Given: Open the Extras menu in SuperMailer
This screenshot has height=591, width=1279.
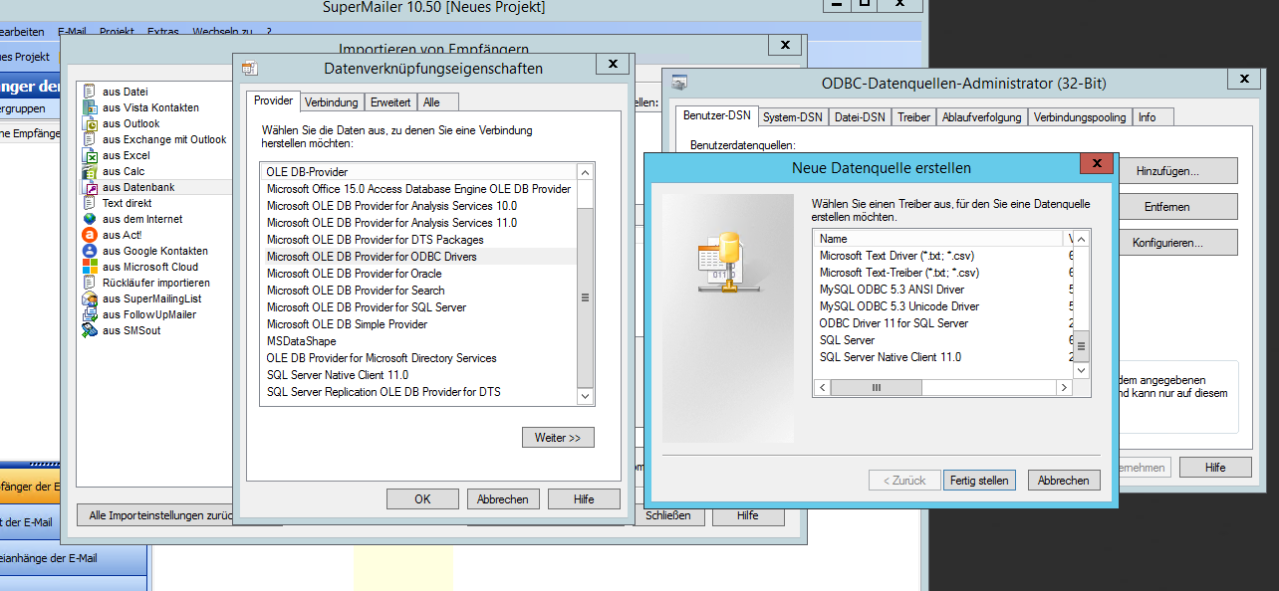Looking at the screenshot, I should point(163,32).
